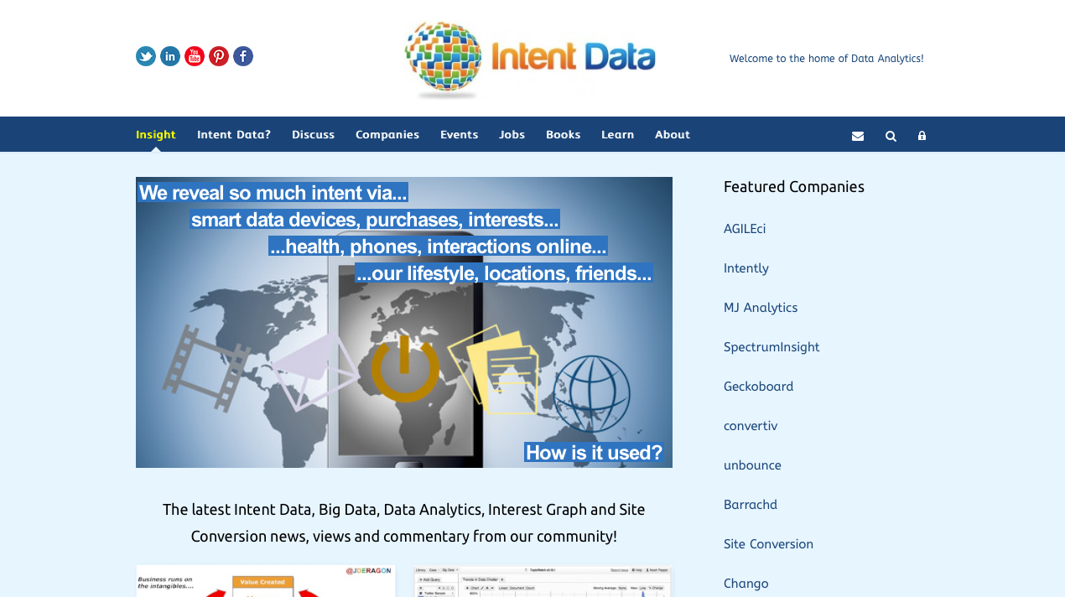Open the Pinterest social icon
Image resolution: width=1065 pixels, height=597 pixels.
click(x=219, y=56)
